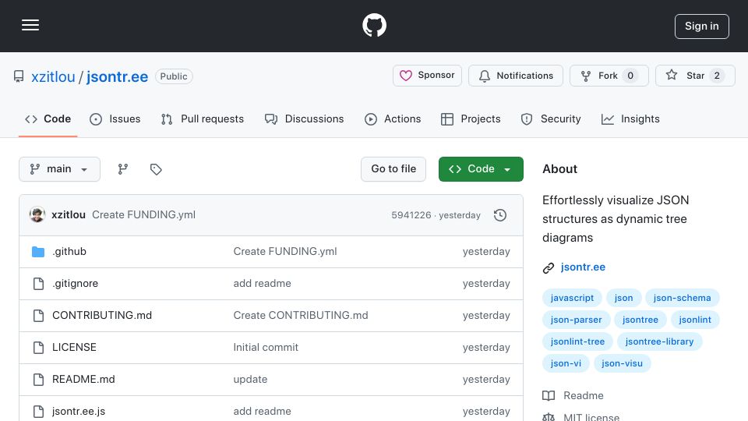The image size is (748, 421).
Task: Select the jsontree-library topic tag
Action: (659, 341)
